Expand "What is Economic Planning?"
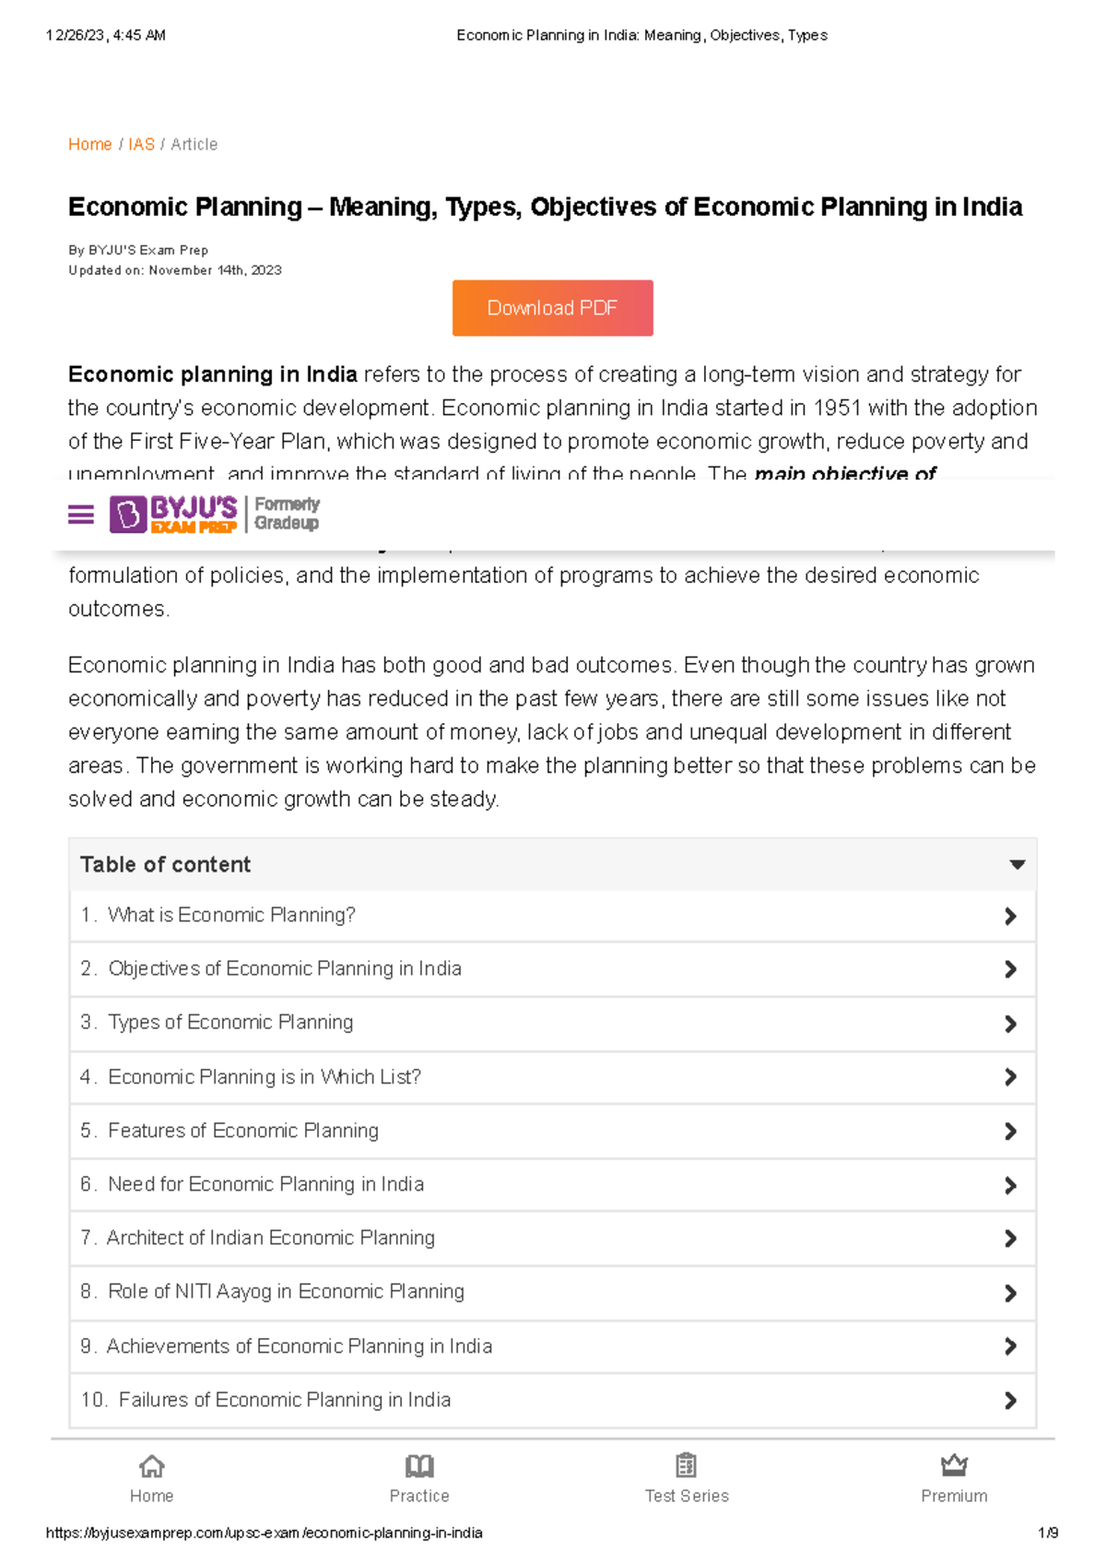Screen dimensions: 1106x1566 (x=1012, y=916)
